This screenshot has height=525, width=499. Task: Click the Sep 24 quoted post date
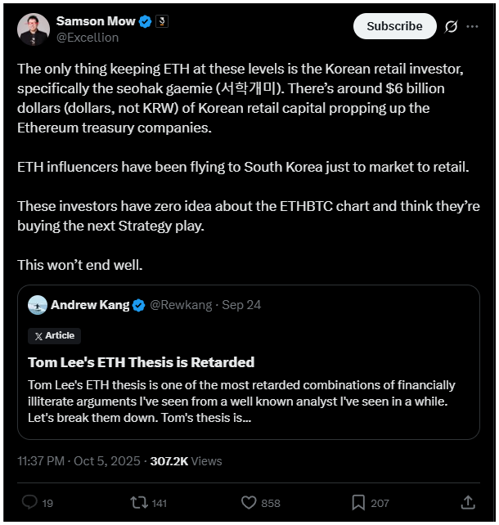tap(243, 305)
